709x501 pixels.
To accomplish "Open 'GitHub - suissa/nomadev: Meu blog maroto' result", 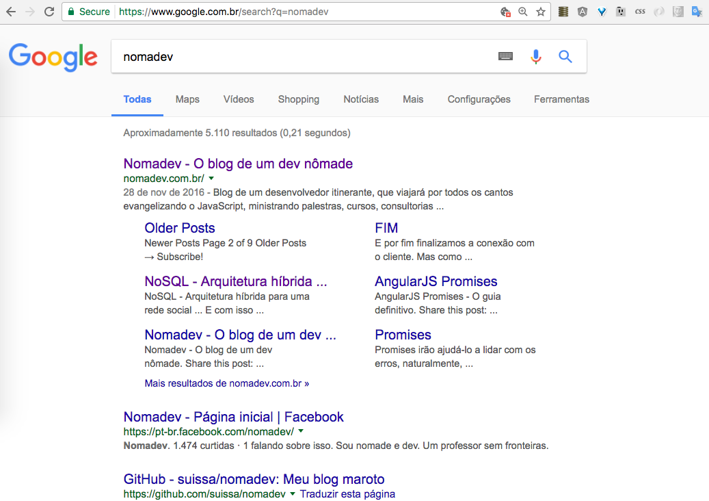I will 254,479.
